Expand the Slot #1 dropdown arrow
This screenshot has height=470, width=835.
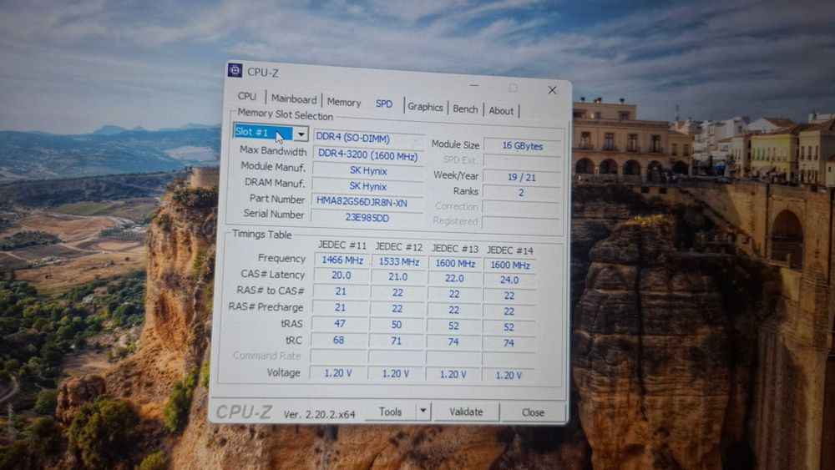click(301, 134)
